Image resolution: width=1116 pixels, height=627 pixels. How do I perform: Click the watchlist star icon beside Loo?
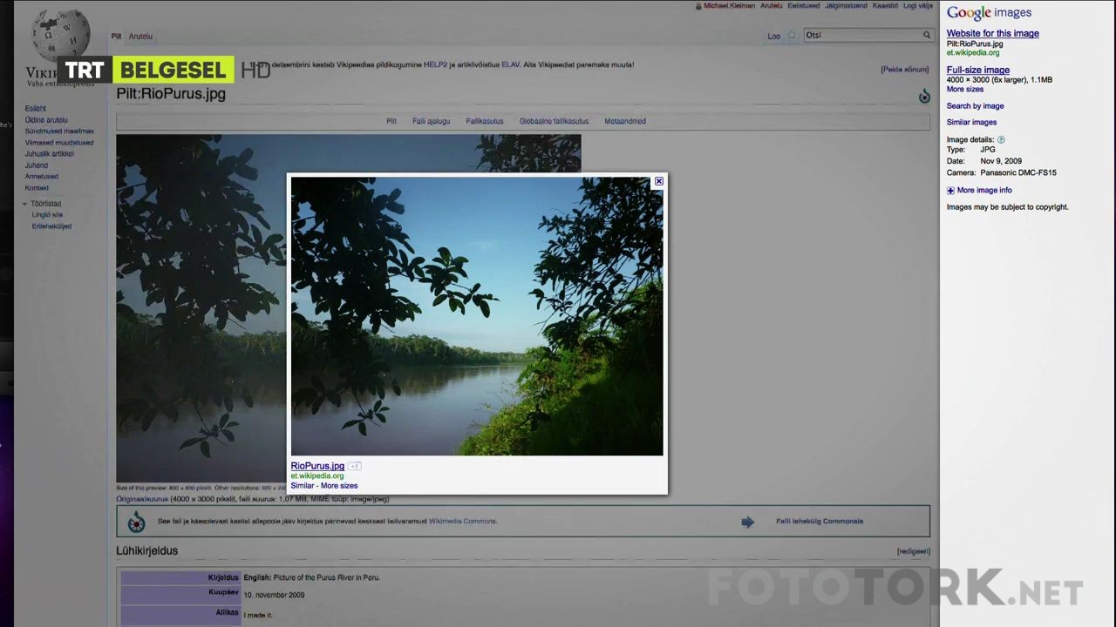[x=792, y=36]
